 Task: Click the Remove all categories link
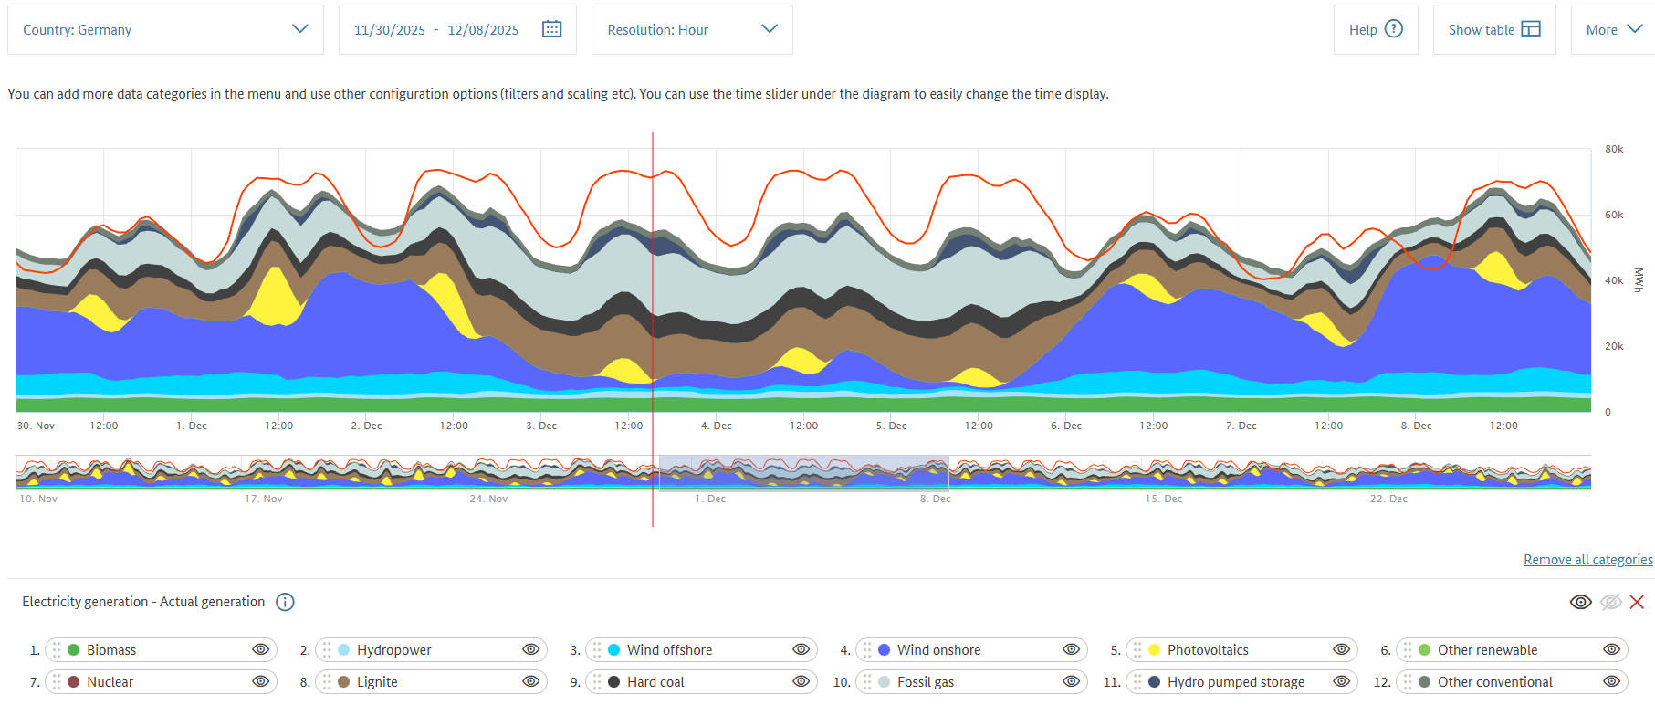pyautogui.click(x=1587, y=560)
